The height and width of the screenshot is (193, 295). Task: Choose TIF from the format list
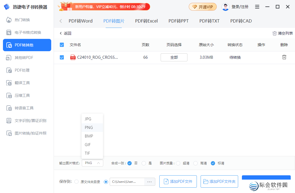pos(87,153)
